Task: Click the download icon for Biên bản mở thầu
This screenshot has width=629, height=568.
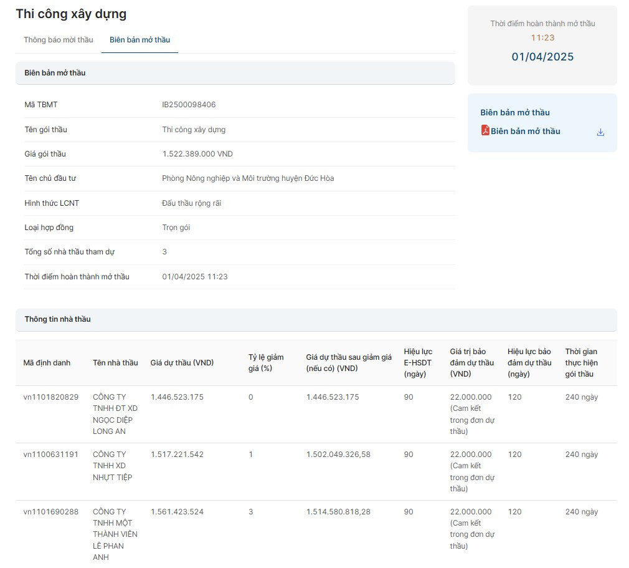Action: [600, 132]
